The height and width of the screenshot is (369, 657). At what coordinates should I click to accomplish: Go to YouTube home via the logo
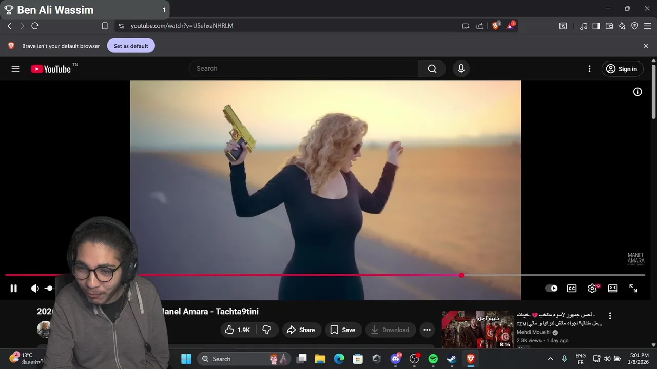click(x=51, y=69)
